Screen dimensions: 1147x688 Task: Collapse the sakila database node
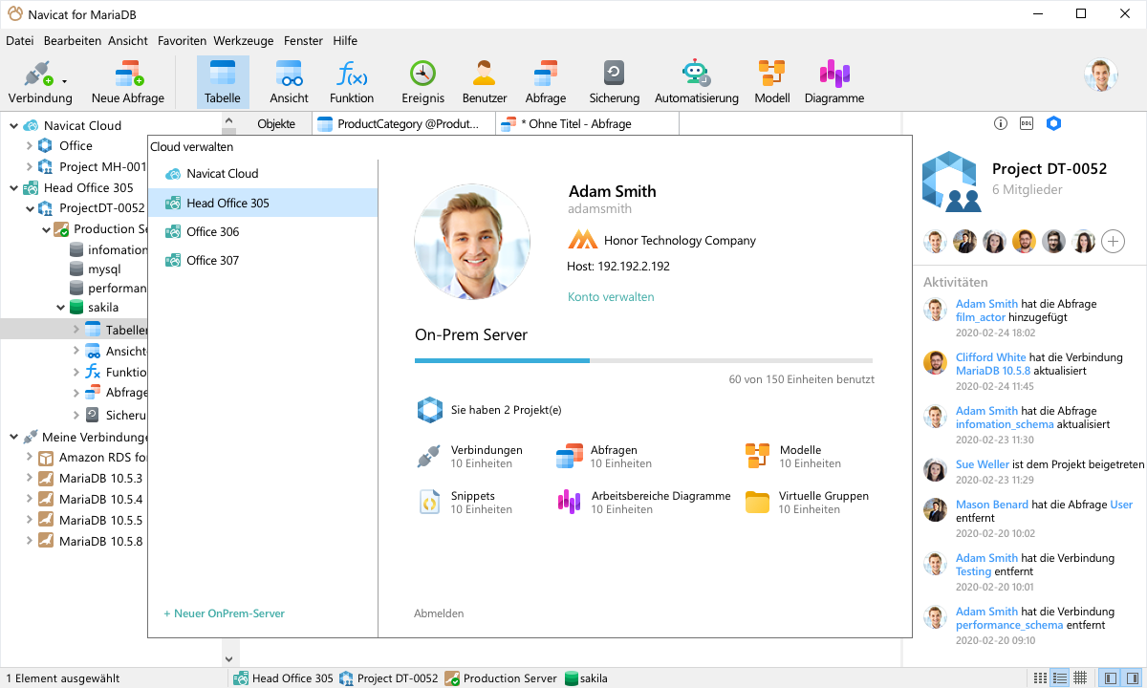point(61,308)
